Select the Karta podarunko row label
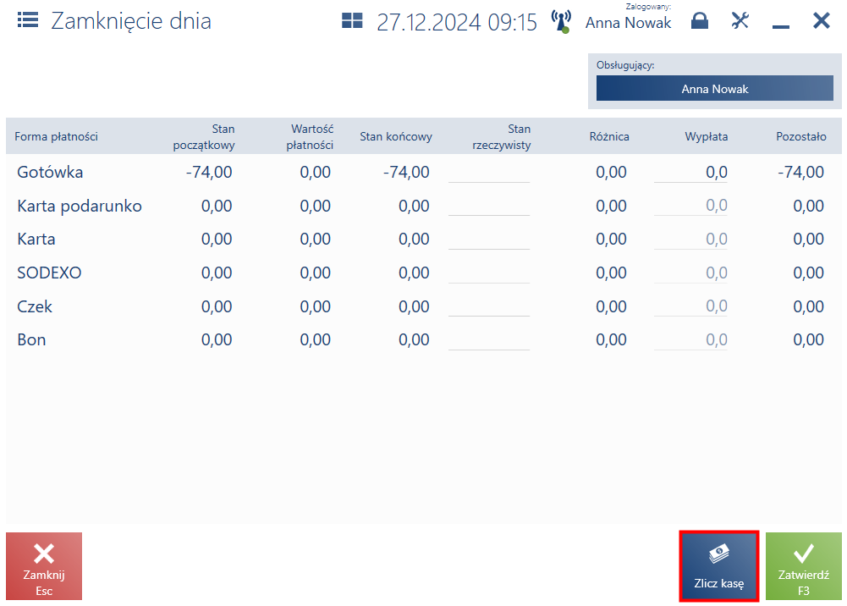 [x=80, y=206]
